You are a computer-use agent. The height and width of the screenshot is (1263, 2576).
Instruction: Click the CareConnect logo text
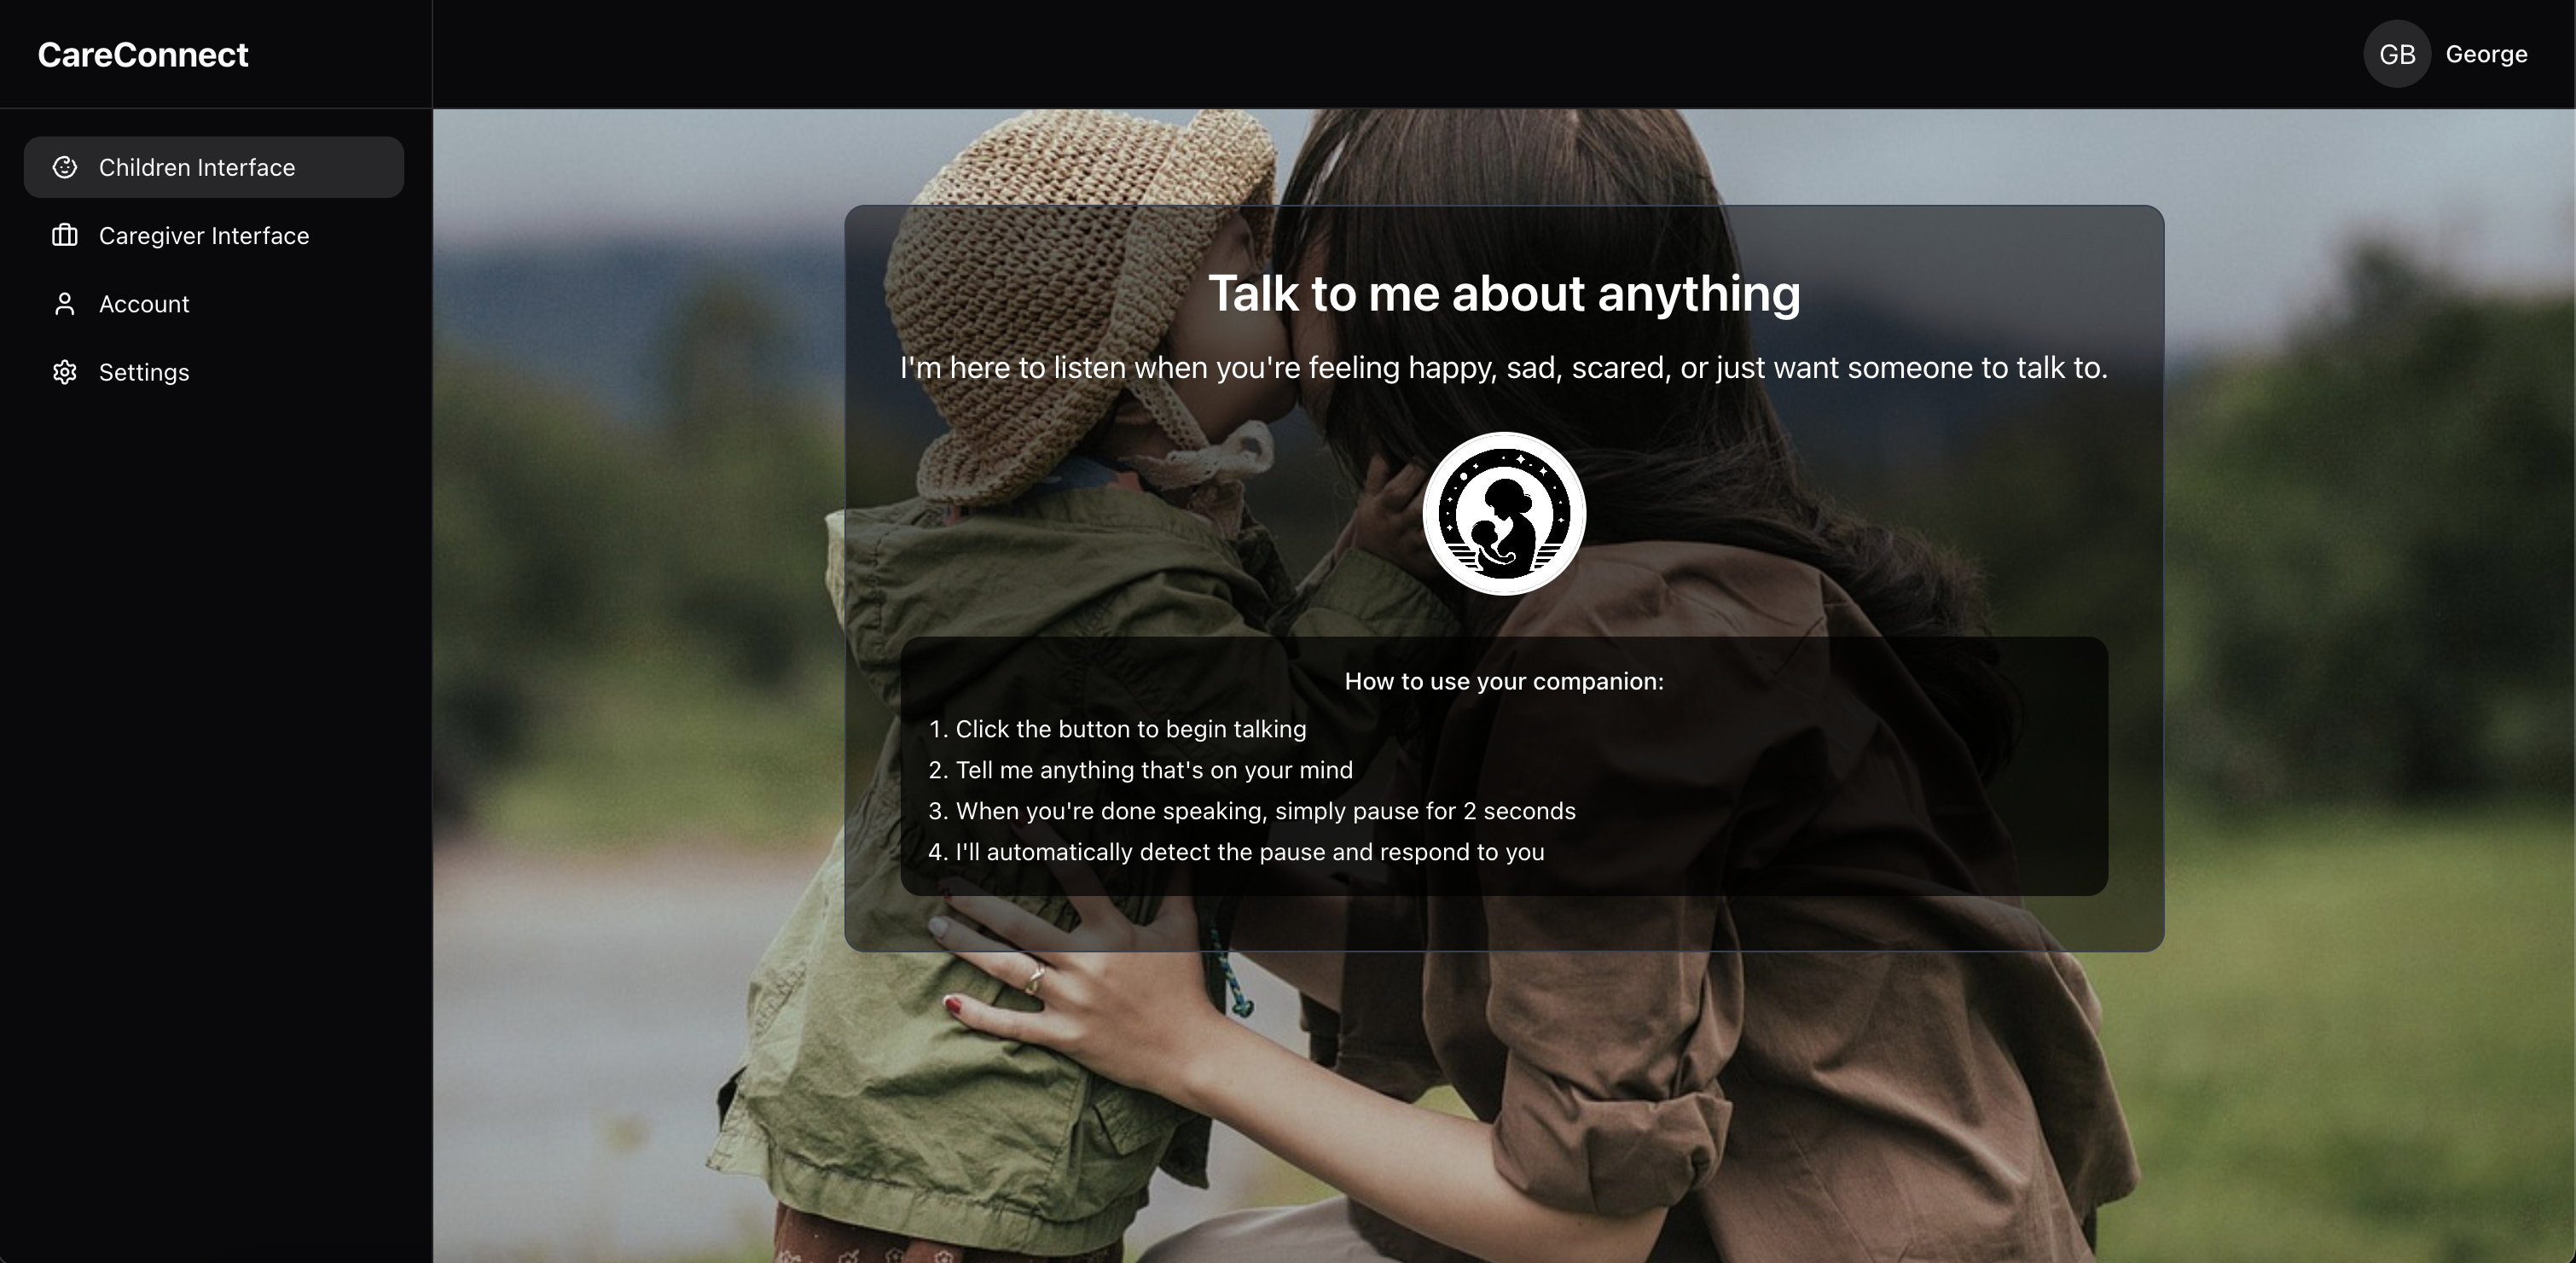pos(143,54)
